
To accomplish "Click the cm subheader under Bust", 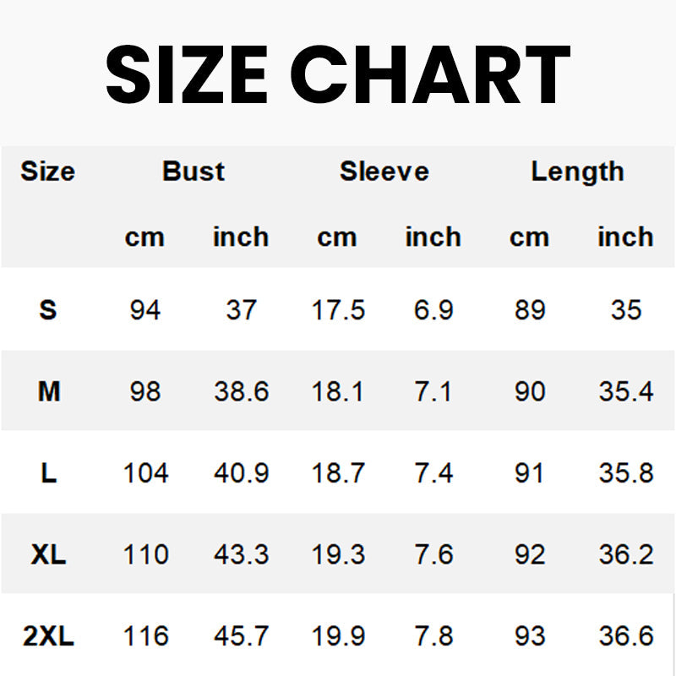I will pos(144,237).
